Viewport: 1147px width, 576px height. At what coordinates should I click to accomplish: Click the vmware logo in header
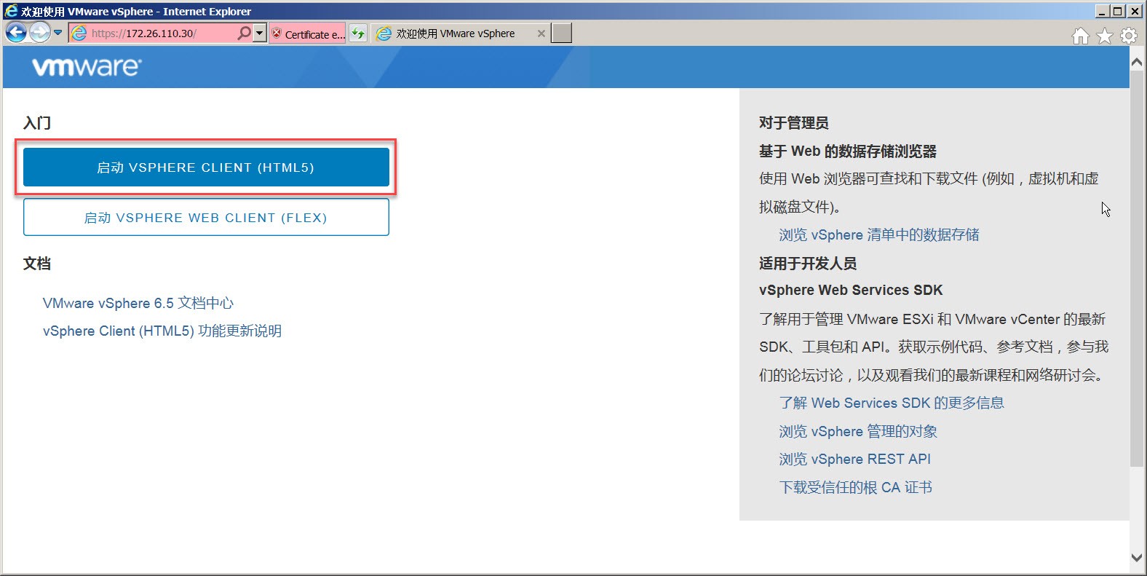pyautogui.click(x=87, y=67)
